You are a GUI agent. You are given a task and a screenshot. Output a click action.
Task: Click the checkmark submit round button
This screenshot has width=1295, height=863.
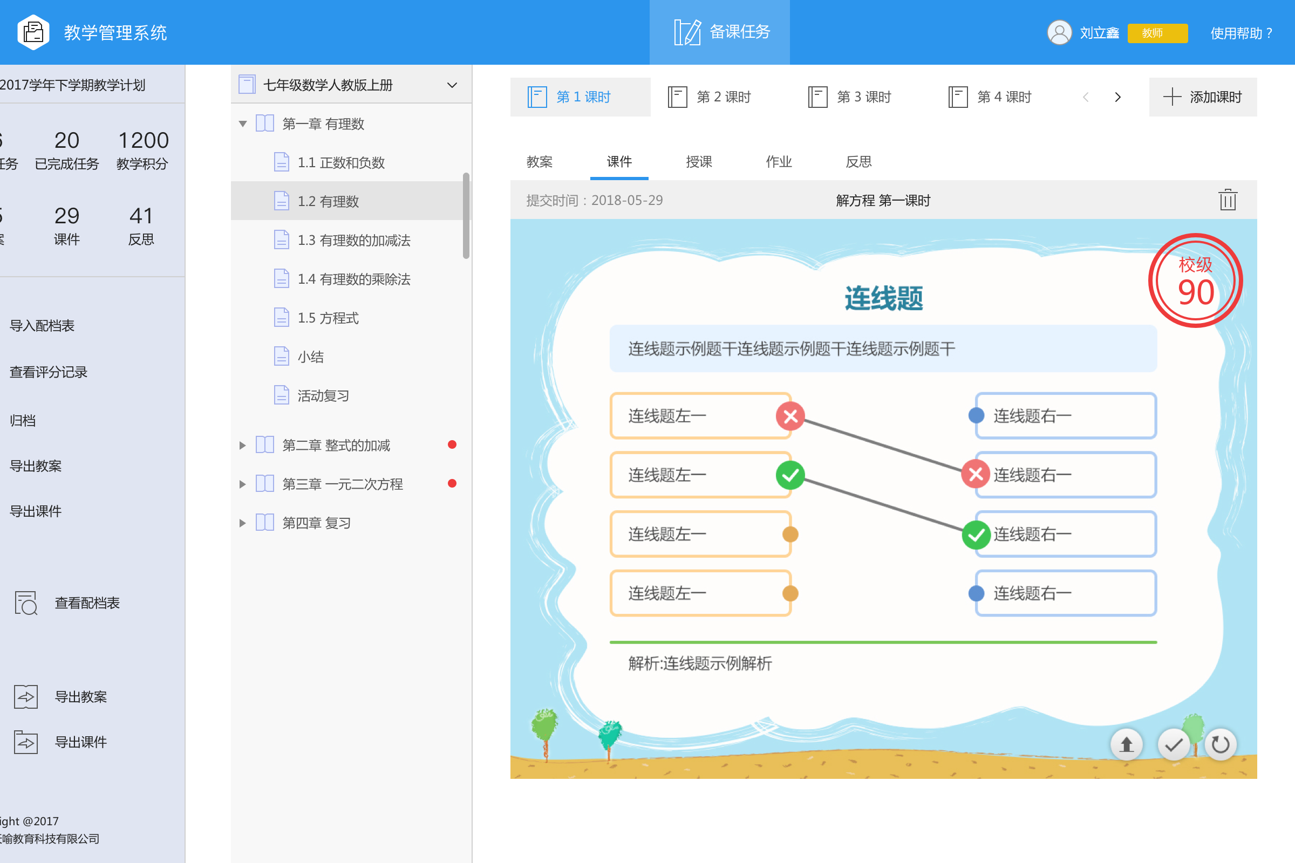tap(1173, 745)
